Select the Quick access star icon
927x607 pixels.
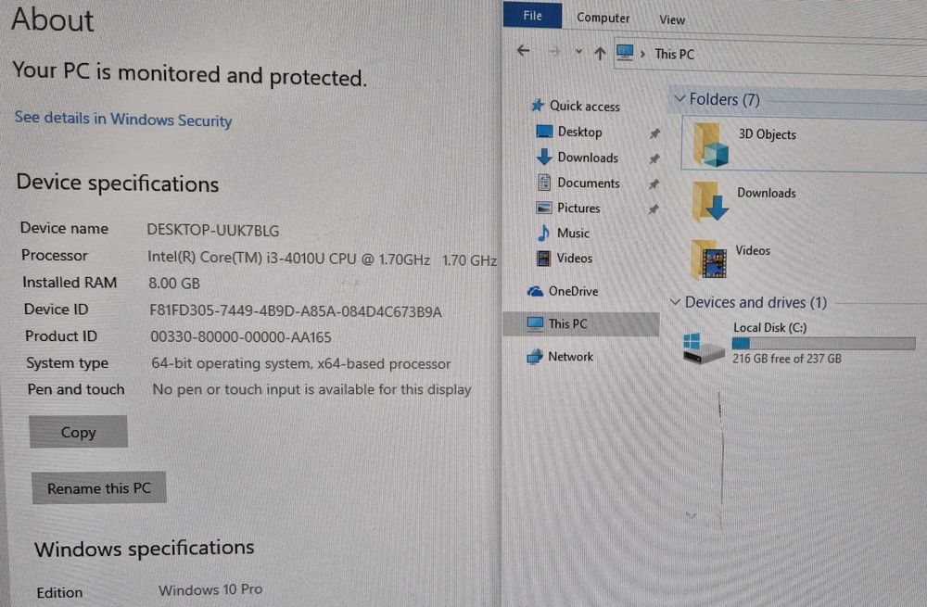(x=537, y=106)
